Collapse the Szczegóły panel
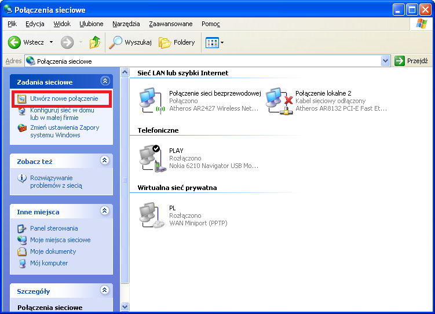Image resolution: width=435 pixels, height=314 pixels. 105,290
